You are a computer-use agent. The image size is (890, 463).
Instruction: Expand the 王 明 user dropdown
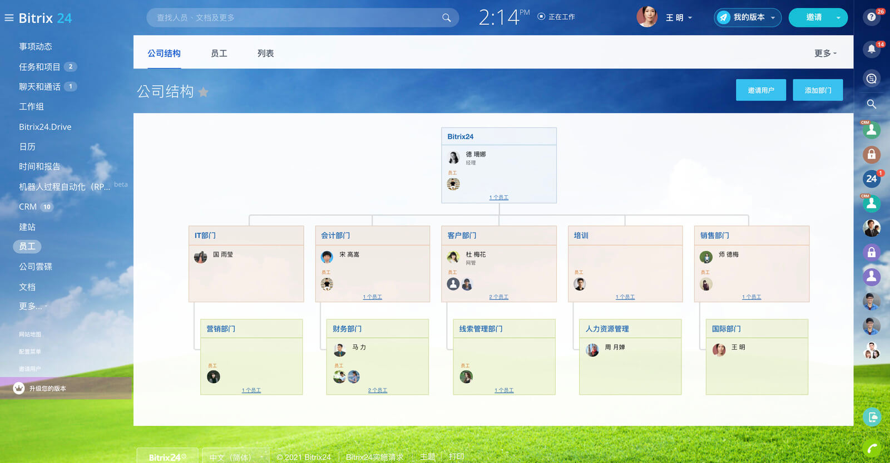point(679,18)
